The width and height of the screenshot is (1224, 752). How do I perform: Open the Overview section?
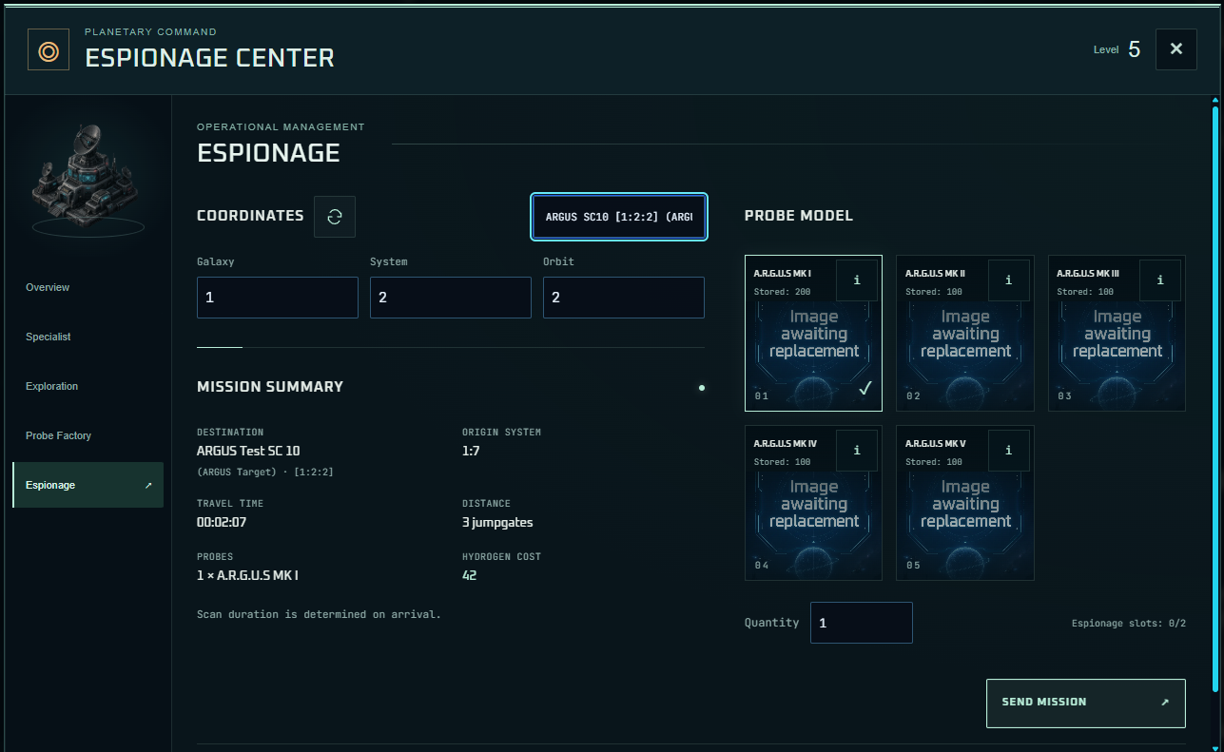[87, 287]
